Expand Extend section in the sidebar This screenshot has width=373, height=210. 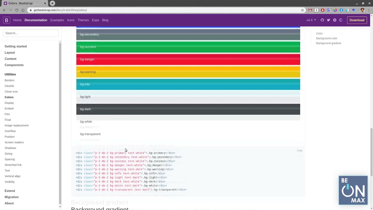click(x=10, y=191)
